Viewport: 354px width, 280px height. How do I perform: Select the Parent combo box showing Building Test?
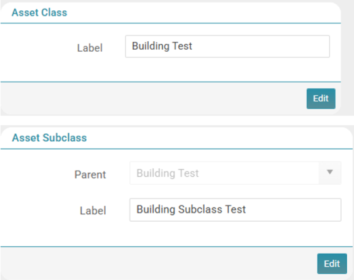235,173
